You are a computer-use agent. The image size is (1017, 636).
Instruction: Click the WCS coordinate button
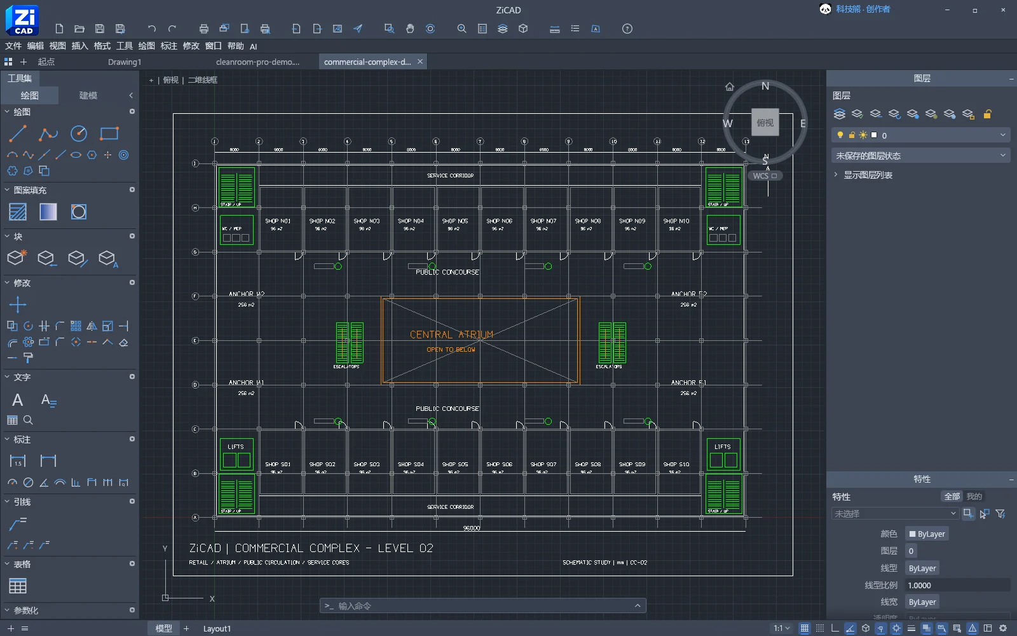765,176
